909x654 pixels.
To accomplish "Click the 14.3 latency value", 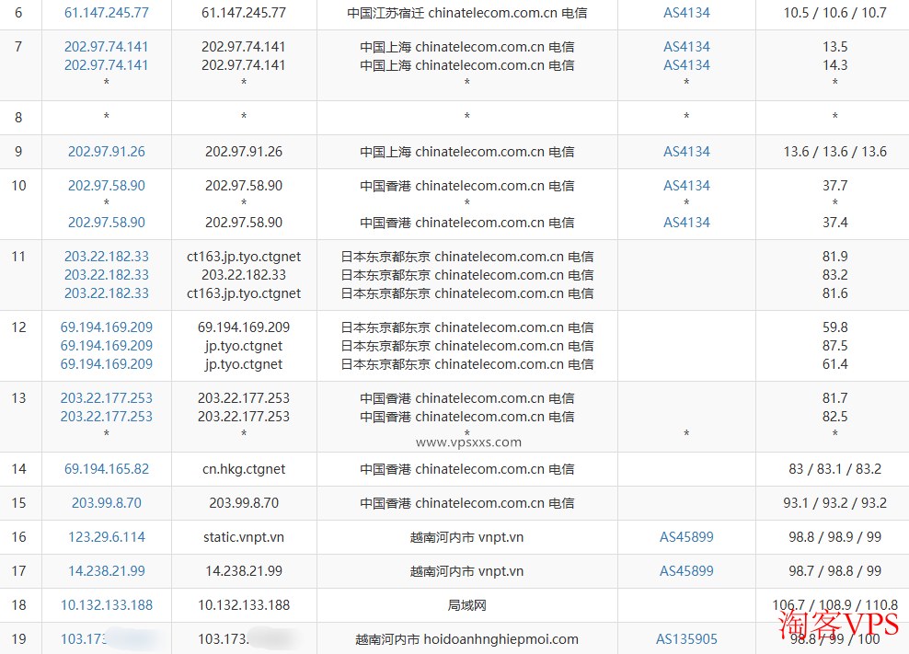I will coord(834,65).
